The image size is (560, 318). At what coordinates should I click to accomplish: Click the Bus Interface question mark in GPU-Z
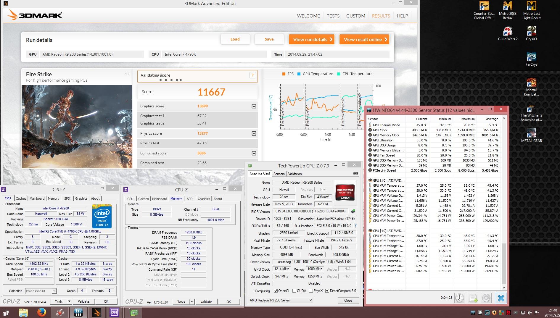click(355, 226)
